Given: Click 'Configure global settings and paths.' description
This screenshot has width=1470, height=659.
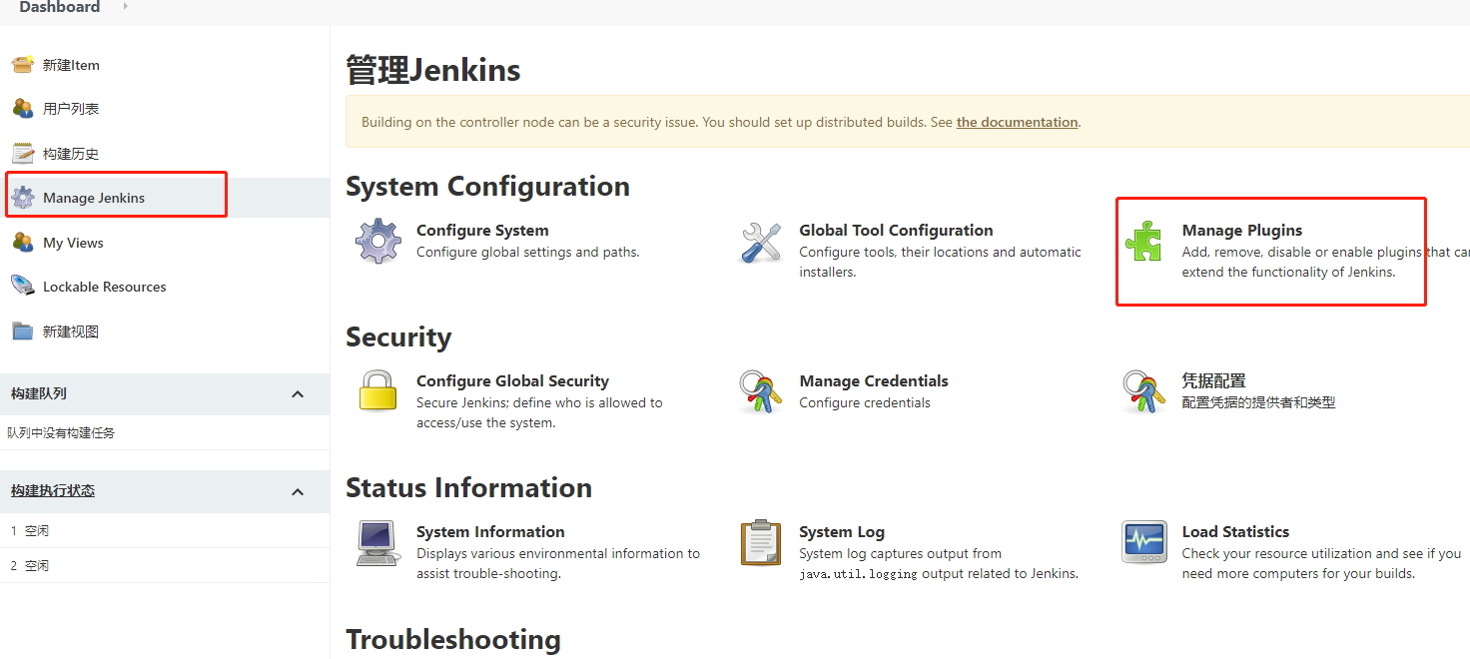Looking at the screenshot, I should click(527, 253).
